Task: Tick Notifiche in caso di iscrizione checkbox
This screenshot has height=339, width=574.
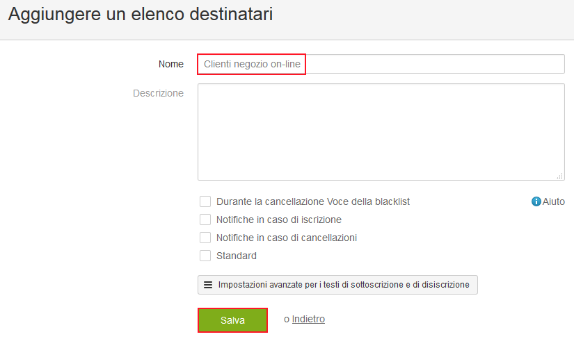Action: coord(205,220)
